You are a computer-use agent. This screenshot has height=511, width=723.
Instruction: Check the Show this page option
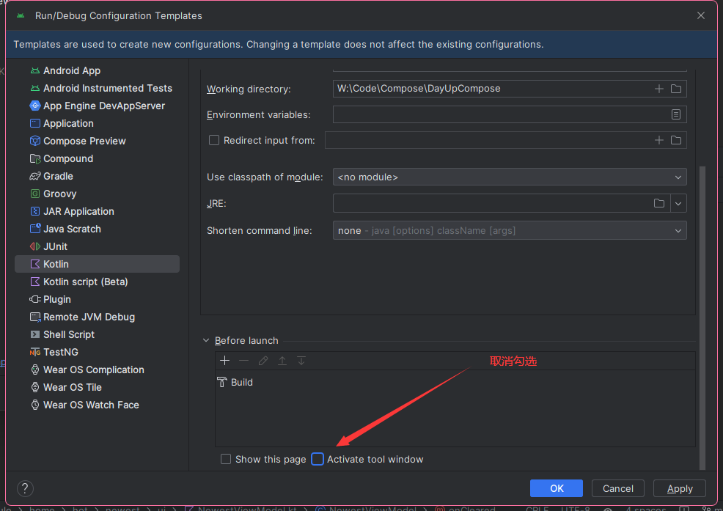(x=226, y=459)
